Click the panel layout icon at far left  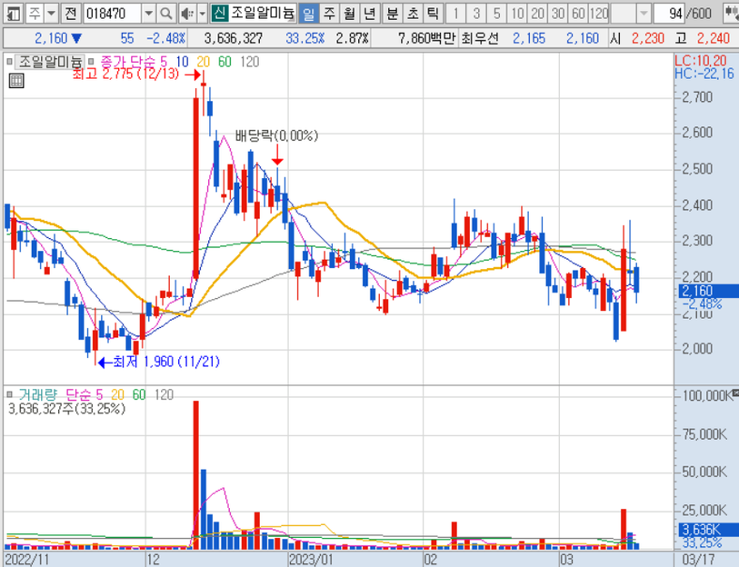pyautogui.click(x=14, y=14)
